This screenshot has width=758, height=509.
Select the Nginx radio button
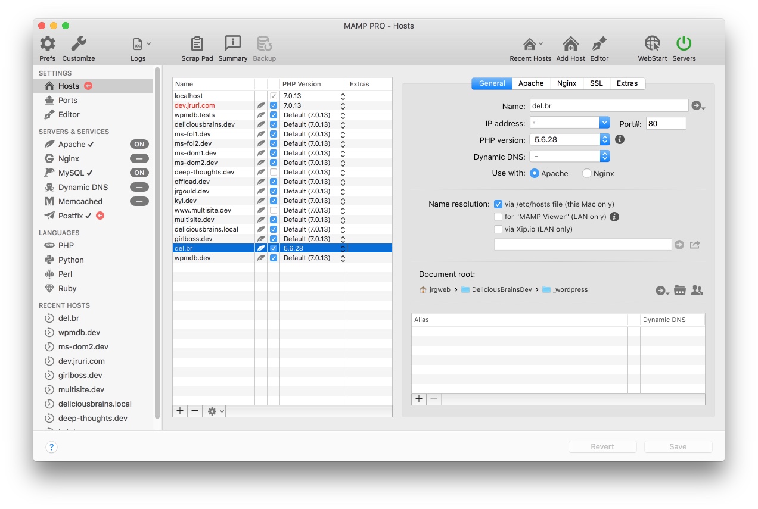[587, 173]
